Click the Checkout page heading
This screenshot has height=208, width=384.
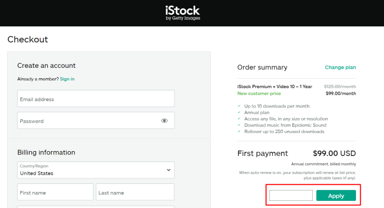[27, 39]
